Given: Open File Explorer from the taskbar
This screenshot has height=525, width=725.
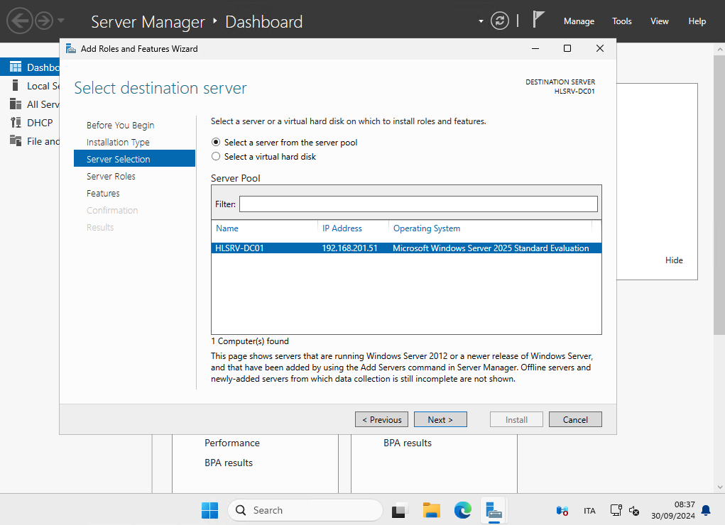Looking at the screenshot, I should click(432, 510).
